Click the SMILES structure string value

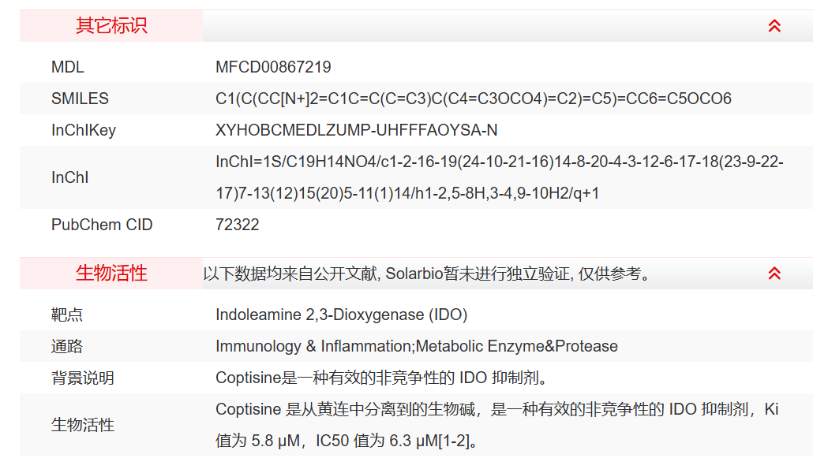coord(474,99)
